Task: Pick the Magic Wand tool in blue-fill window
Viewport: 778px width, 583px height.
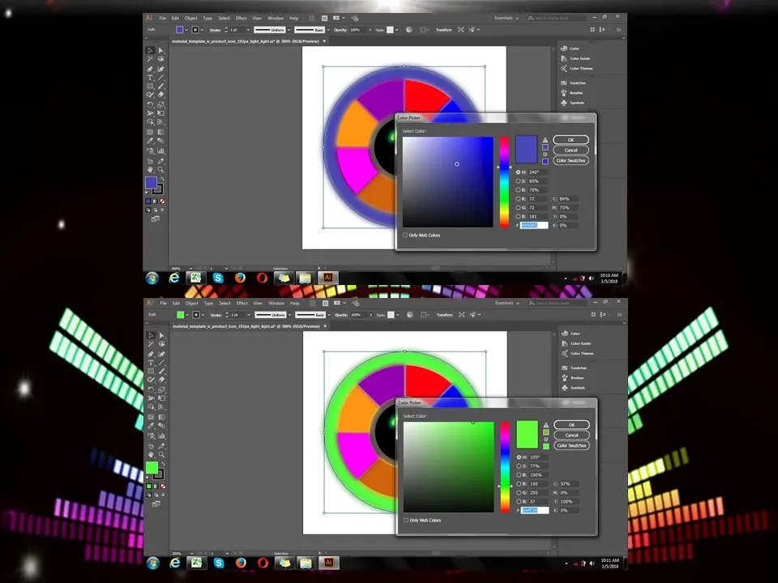Action: pos(151,59)
